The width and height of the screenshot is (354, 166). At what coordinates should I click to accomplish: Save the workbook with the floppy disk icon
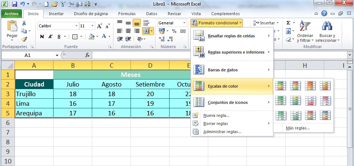[15, 4]
